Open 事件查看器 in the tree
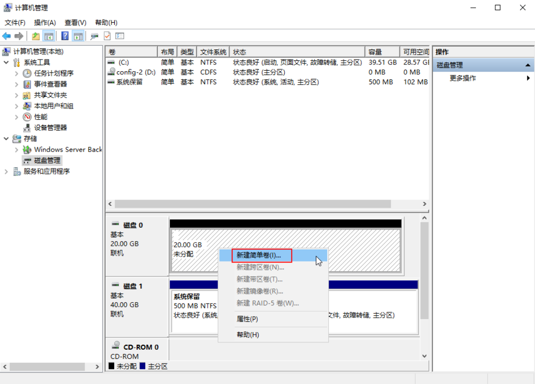The image size is (535, 384). coord(50,84)
